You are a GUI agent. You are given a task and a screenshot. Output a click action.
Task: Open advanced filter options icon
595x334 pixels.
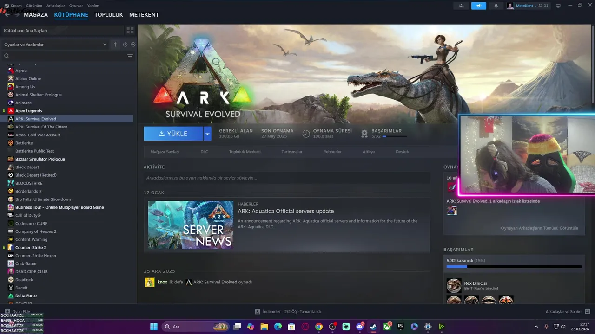coord(130,56)
